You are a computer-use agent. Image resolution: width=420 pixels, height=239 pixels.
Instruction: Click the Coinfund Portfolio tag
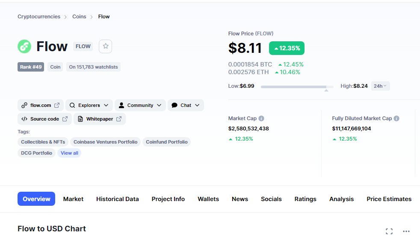[167, 142]
